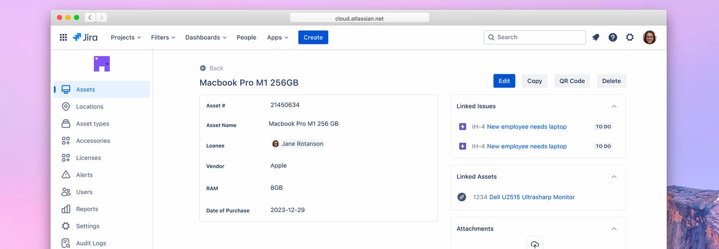Open Alerts in the sidebar

[x=102, y=175]
